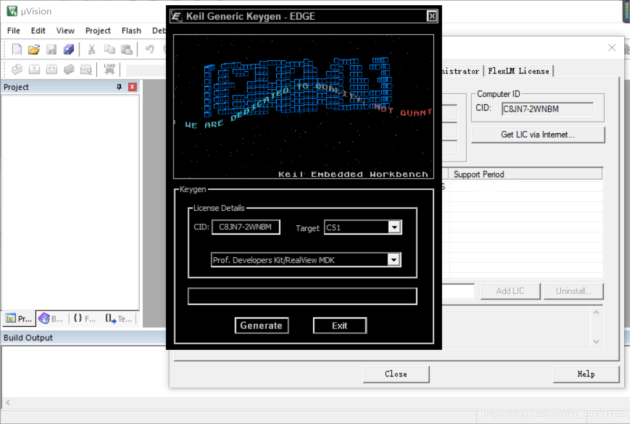Click the Add LIC button
Image resolution: width=630 pixels, height=424 pixels.
tap(510, 291)
